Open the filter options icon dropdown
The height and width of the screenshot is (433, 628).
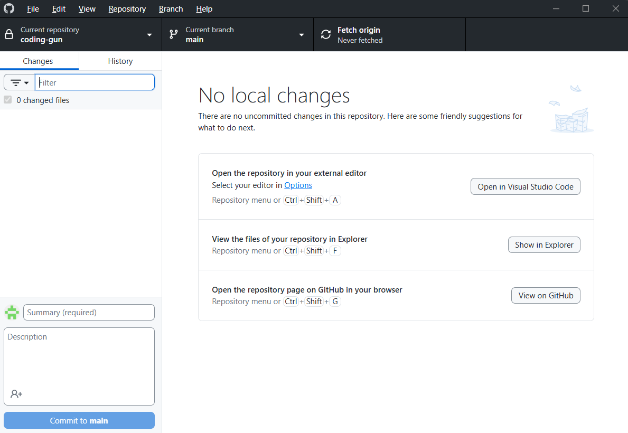(x=19, y=82)
